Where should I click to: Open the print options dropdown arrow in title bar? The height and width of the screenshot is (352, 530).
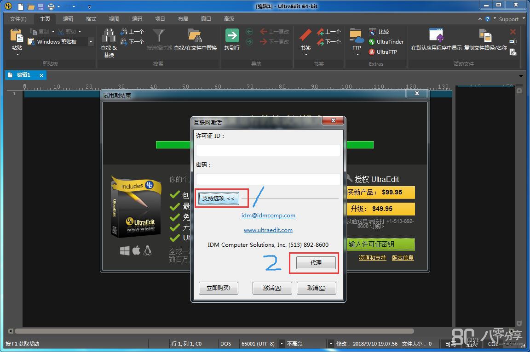[59, 6]
